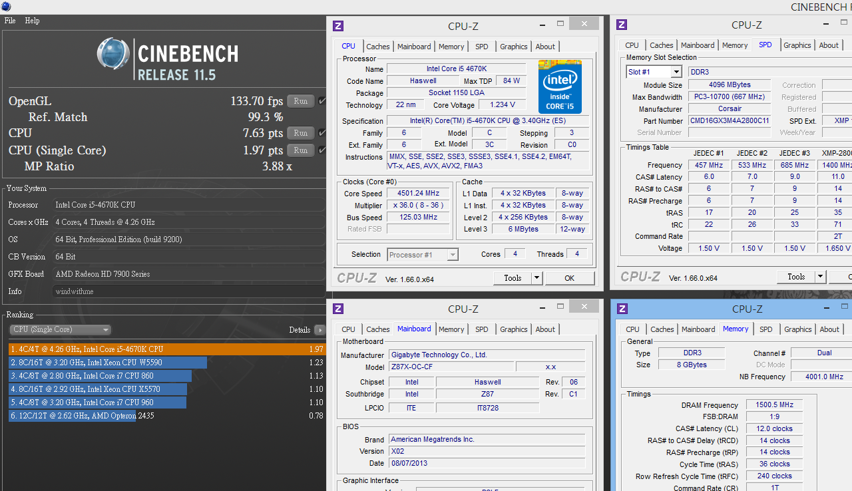Switch to Graphics tab in CPU-Z Processor window
This screenshot has height=491, width=852.
click(514, 47)
